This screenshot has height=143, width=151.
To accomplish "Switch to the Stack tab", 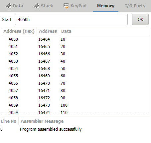I will point(44,6).
